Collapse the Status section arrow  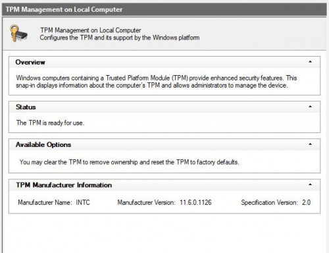pos(310,107)
